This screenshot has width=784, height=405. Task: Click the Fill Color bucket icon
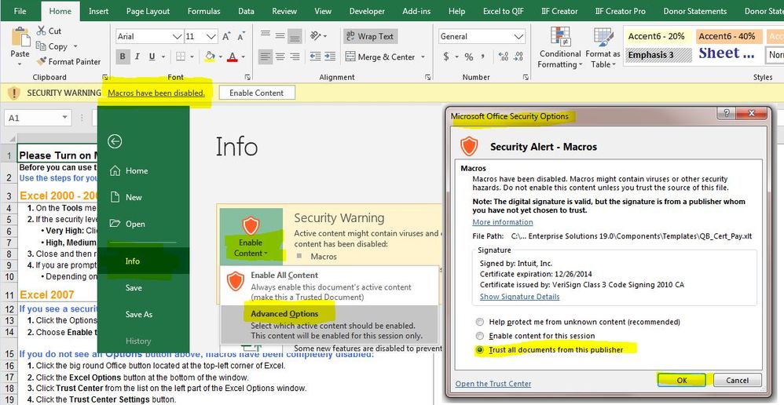[x=210, y=57]
